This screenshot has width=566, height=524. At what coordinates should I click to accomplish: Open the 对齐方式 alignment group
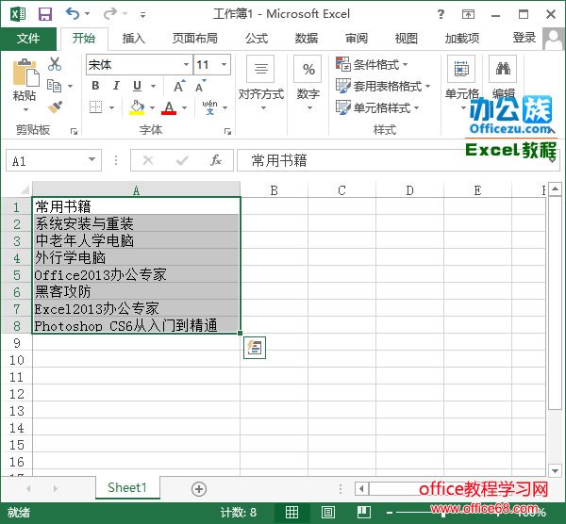[261, 83]
